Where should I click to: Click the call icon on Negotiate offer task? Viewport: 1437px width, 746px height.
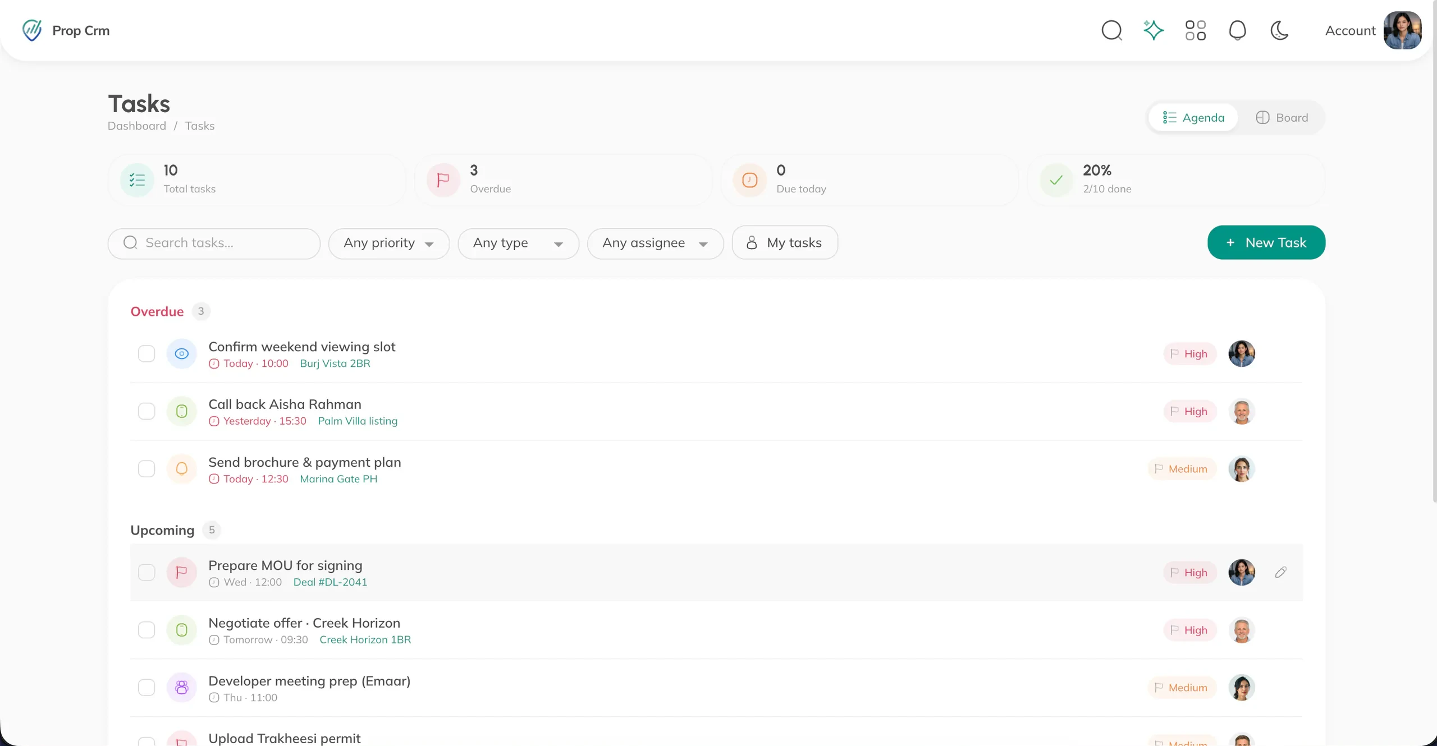181,630
